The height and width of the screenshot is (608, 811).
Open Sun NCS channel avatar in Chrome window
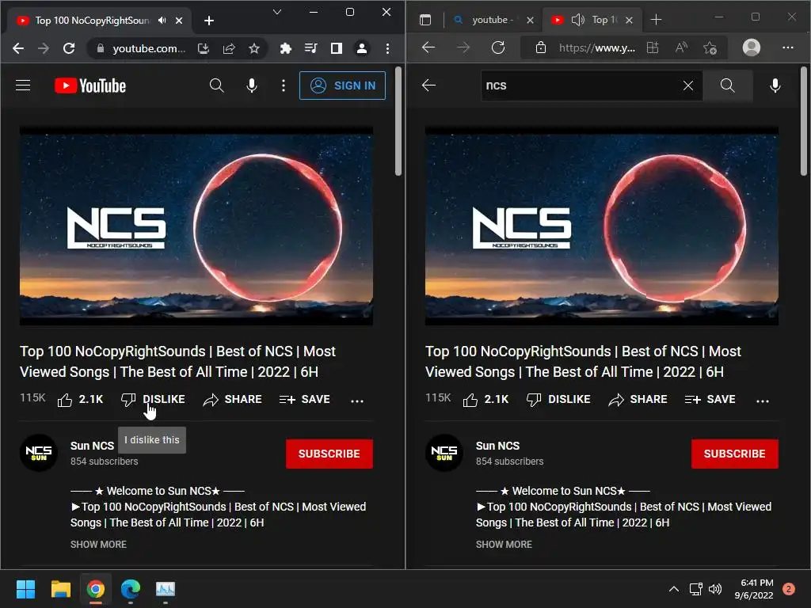tap(39, 453)
